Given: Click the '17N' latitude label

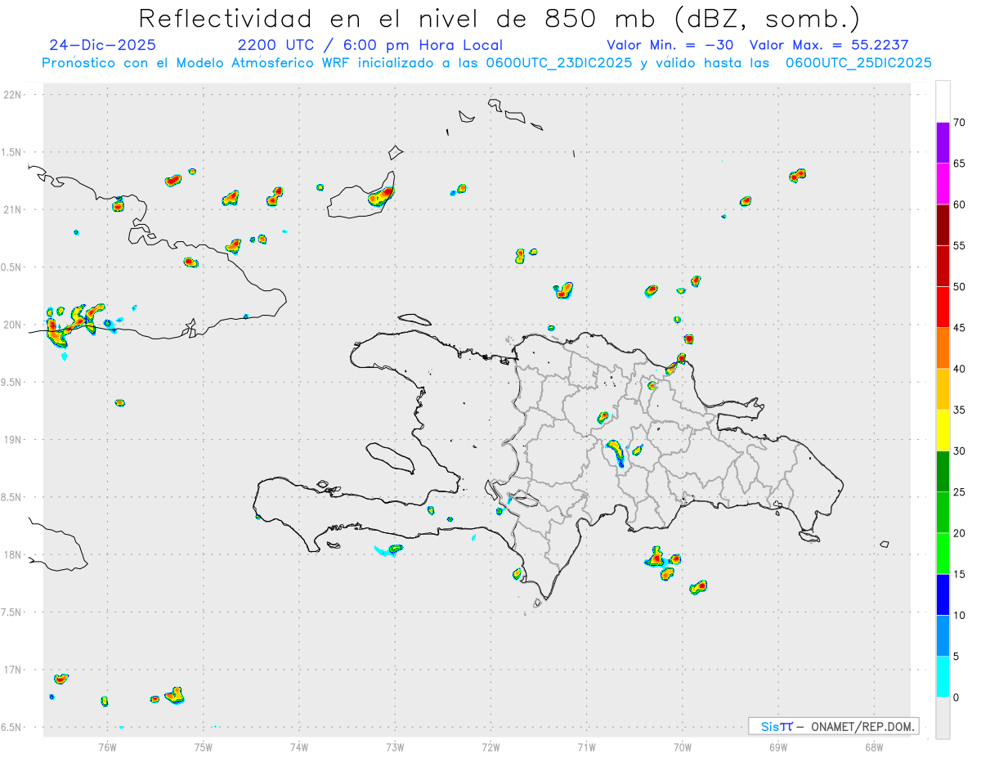Looking at the screenshot, I should point(14,671).
